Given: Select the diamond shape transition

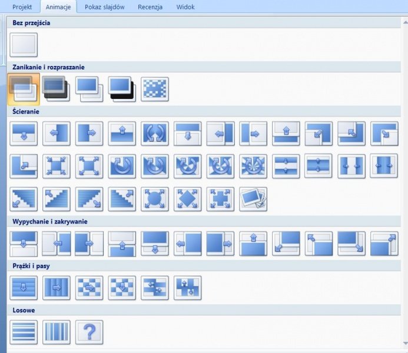Looking at the screenshot, I should point(188,199).
